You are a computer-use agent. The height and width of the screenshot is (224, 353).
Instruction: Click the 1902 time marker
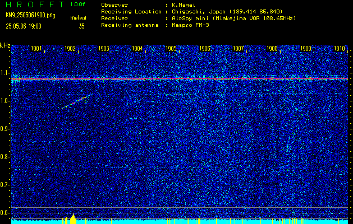70,49
